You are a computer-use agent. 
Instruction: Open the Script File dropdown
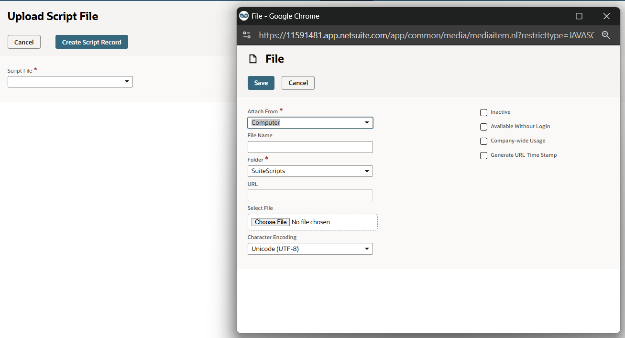point(70,82)
